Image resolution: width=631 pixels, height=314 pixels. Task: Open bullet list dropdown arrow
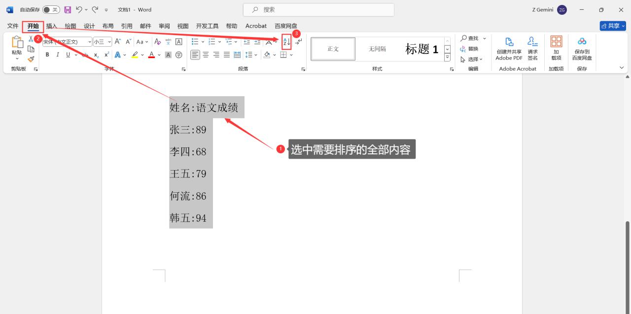203,42
